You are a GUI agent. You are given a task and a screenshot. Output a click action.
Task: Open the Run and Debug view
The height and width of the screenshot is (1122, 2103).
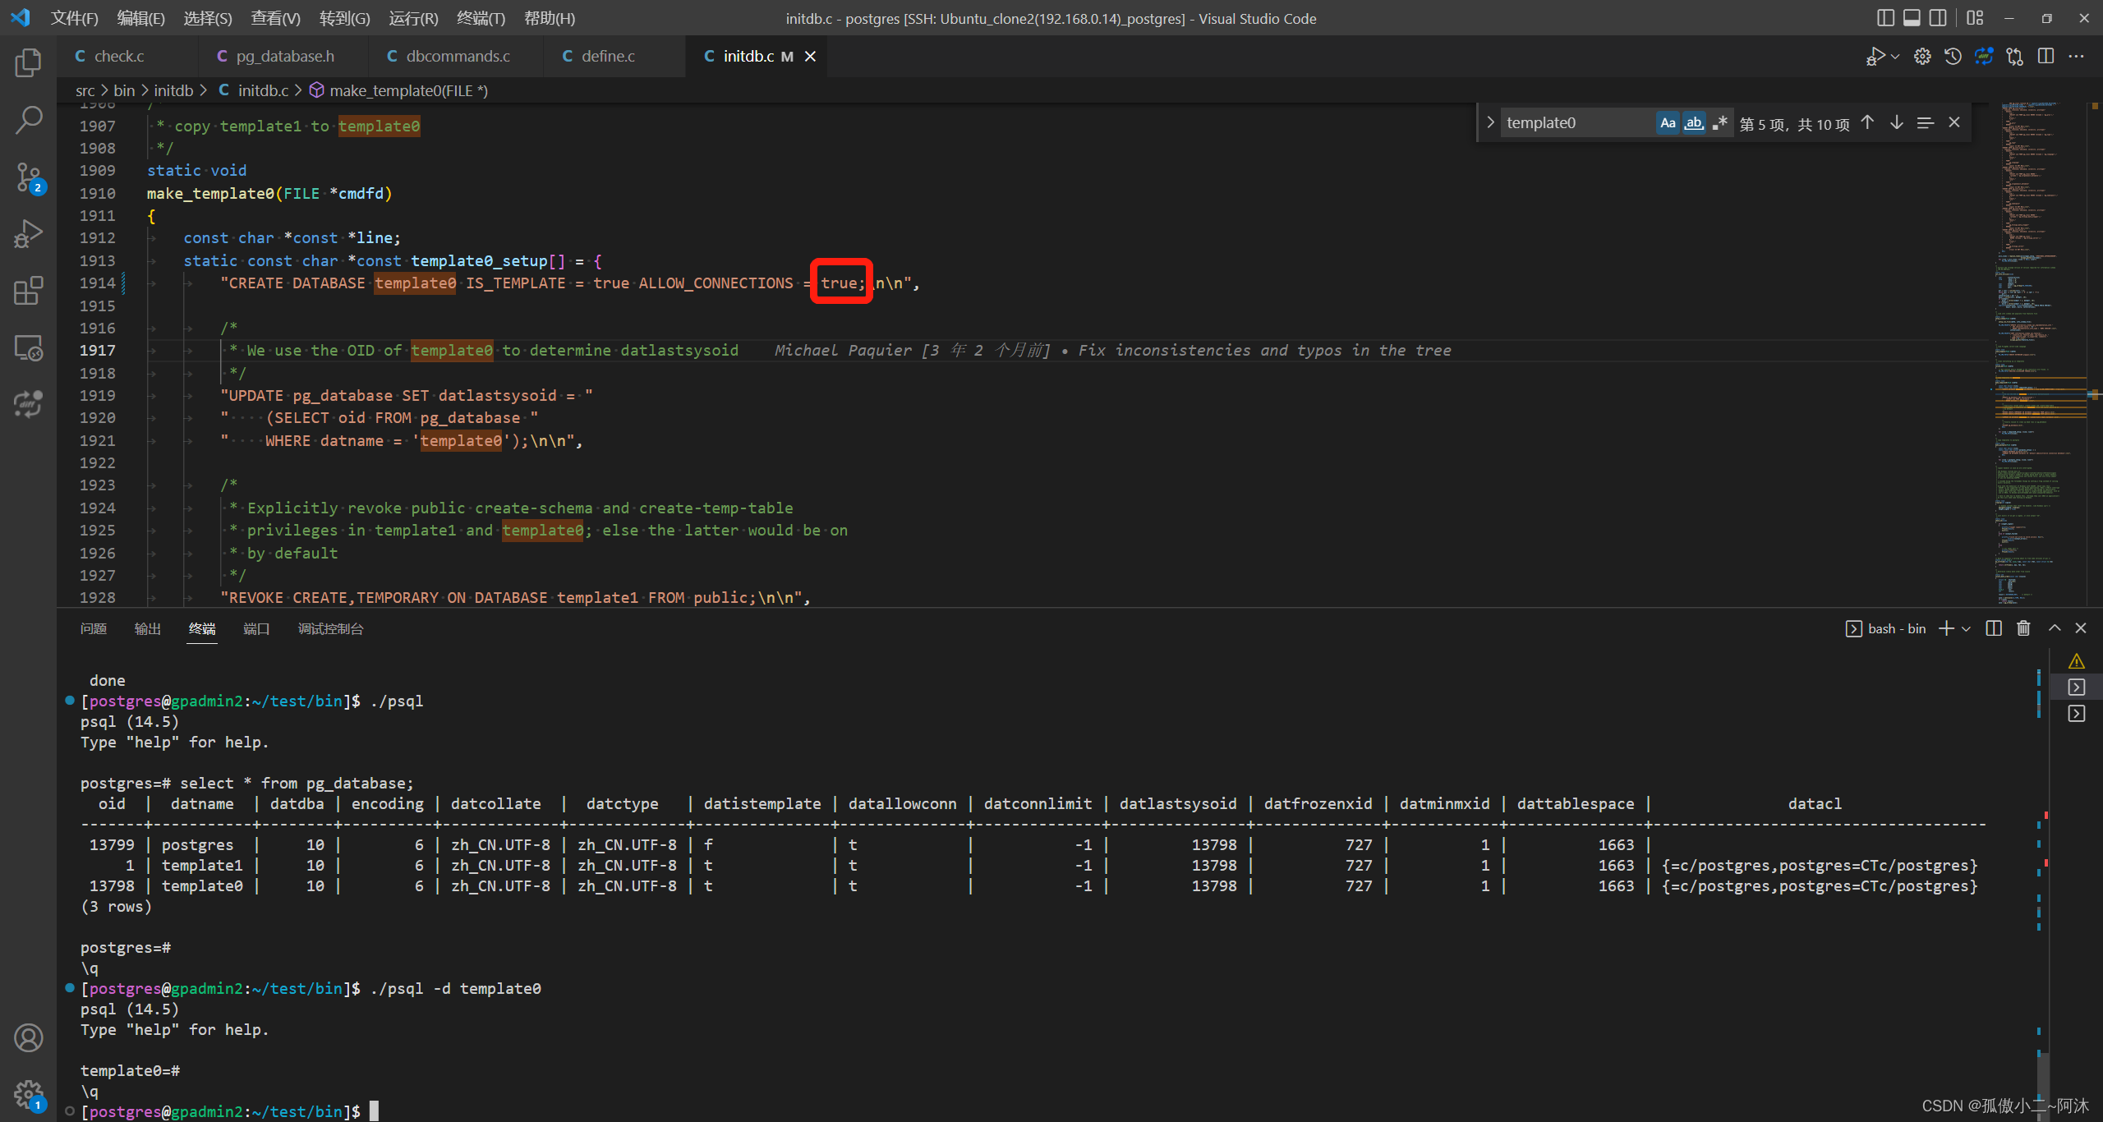(29, 232)
